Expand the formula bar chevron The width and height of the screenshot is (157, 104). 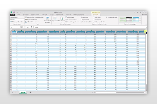pyautogui.click(x=146, y=27)
